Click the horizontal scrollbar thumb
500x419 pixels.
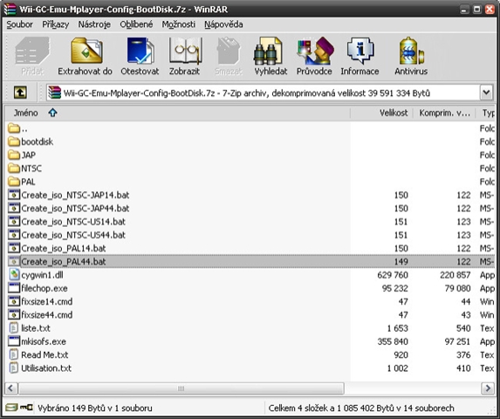(x=182, y=388)
